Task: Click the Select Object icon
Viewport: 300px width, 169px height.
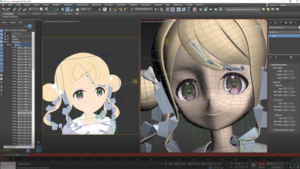Action: click(41, 9)
